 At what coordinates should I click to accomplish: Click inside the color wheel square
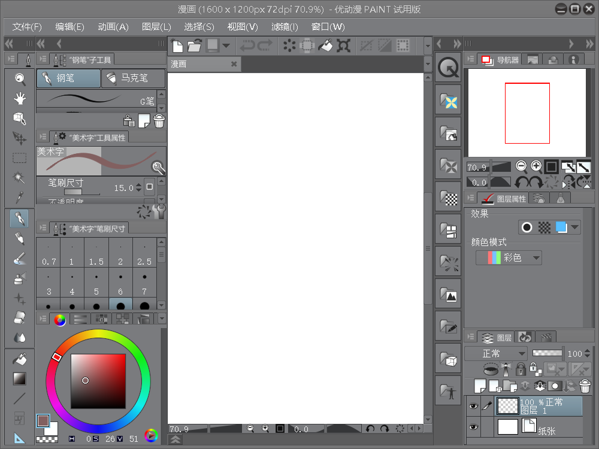[98, 381]
